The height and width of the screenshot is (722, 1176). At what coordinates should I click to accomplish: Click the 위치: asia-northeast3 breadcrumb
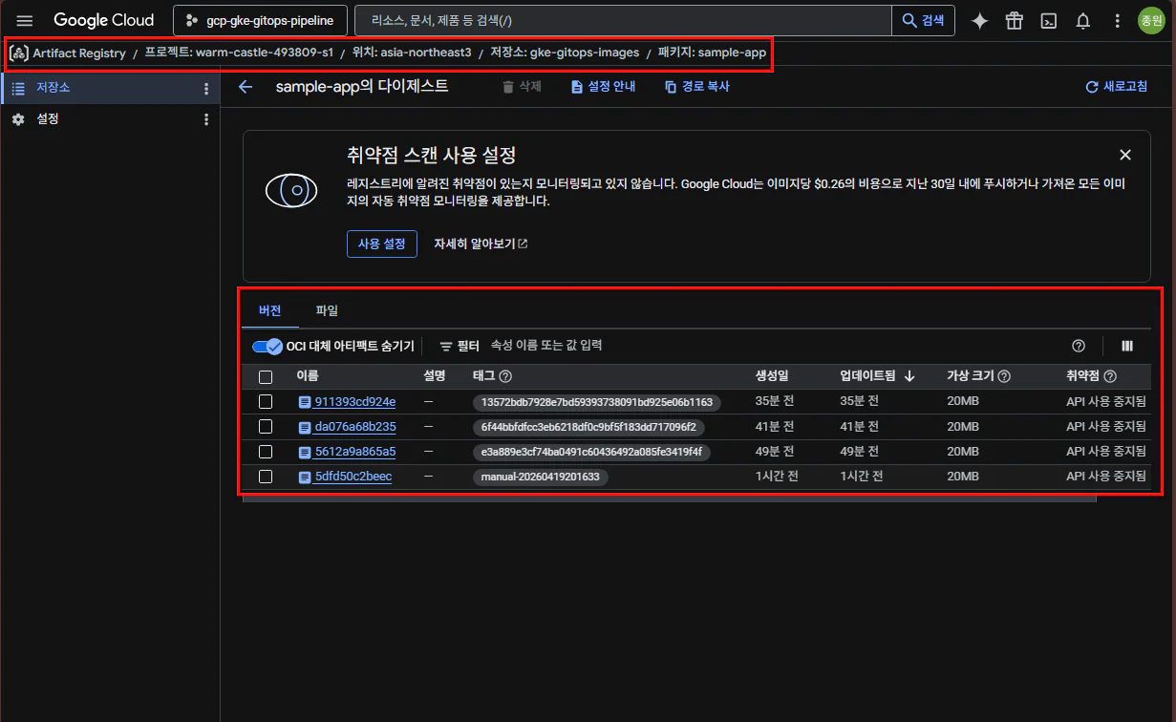pyautogui.click(x=412, y=53)
